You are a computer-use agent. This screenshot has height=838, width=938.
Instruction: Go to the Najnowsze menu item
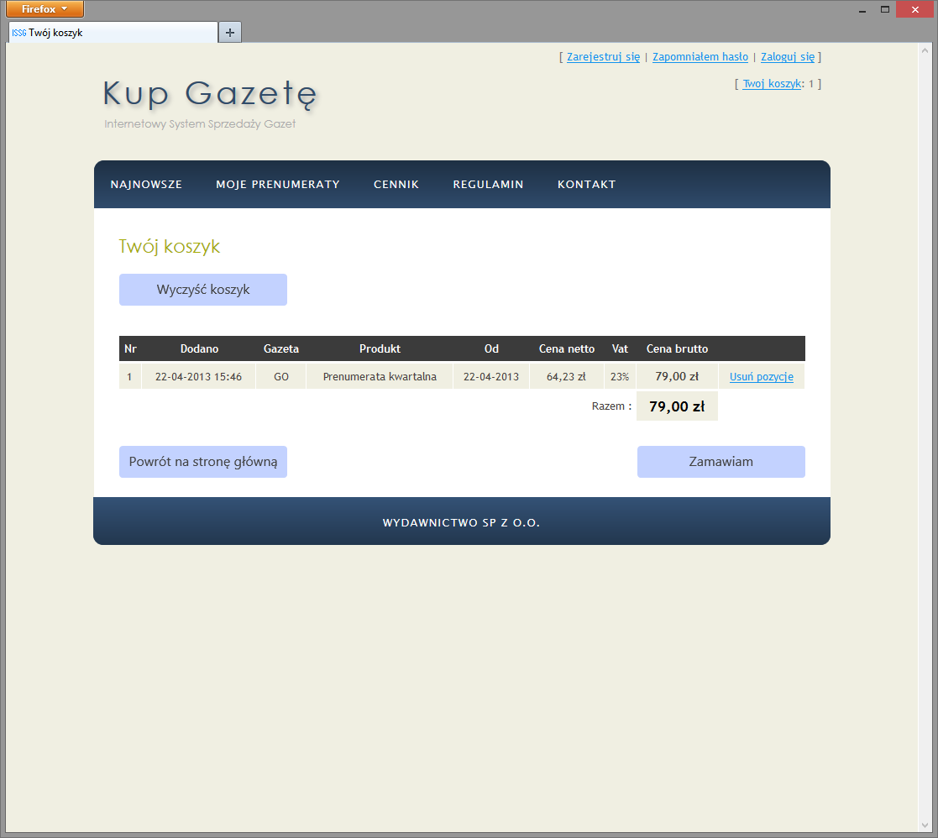(x=146, y=185)
